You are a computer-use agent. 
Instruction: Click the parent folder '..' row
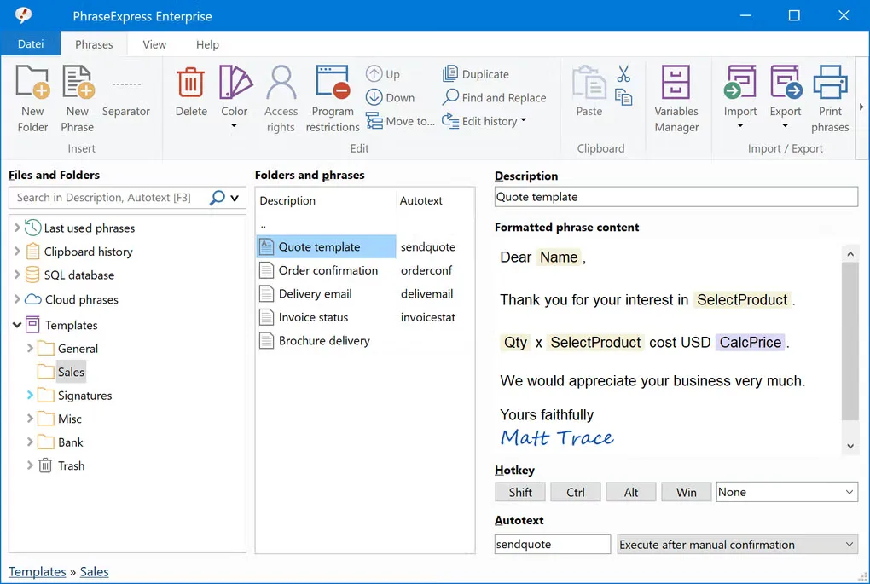[263, 224]
